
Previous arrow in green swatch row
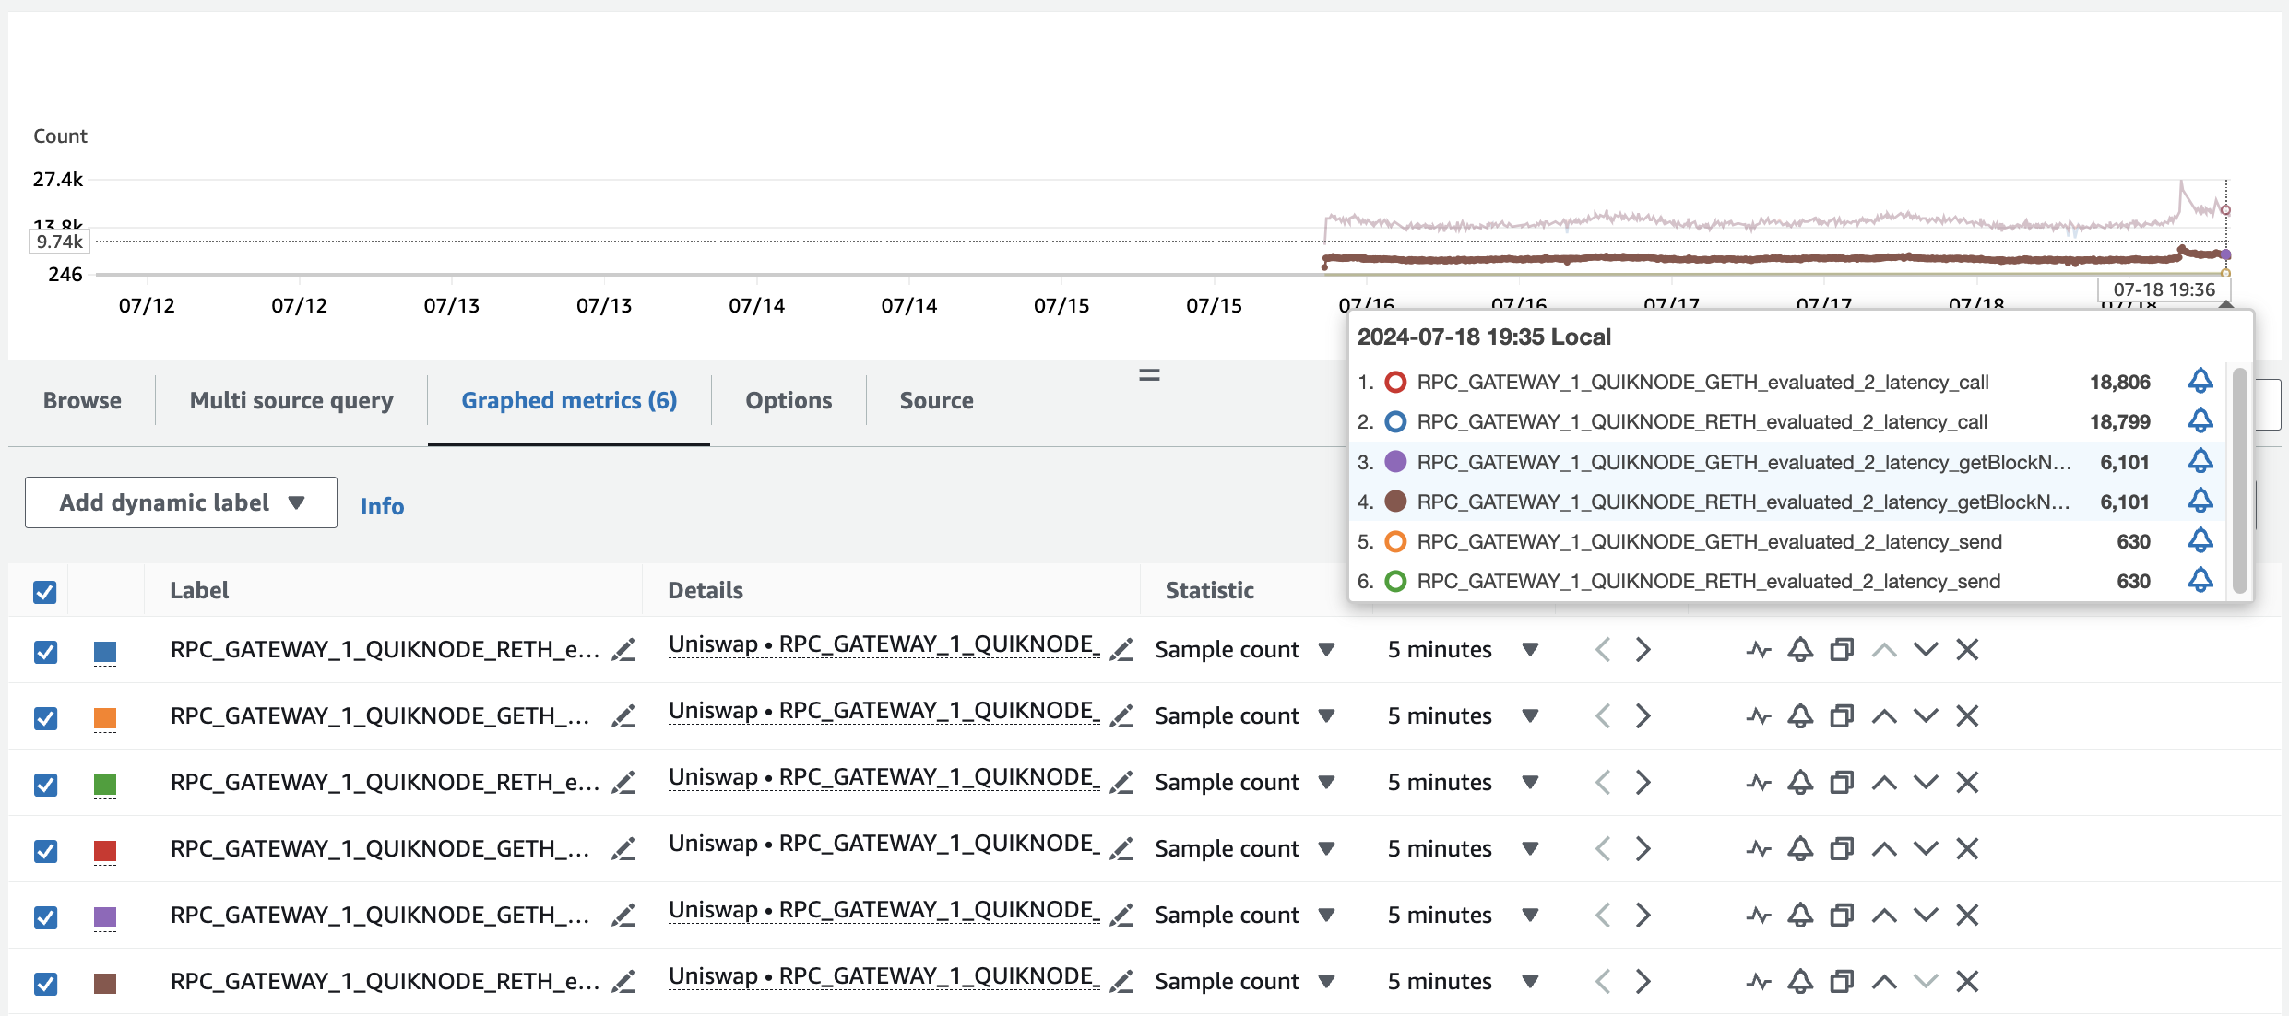1603,783
